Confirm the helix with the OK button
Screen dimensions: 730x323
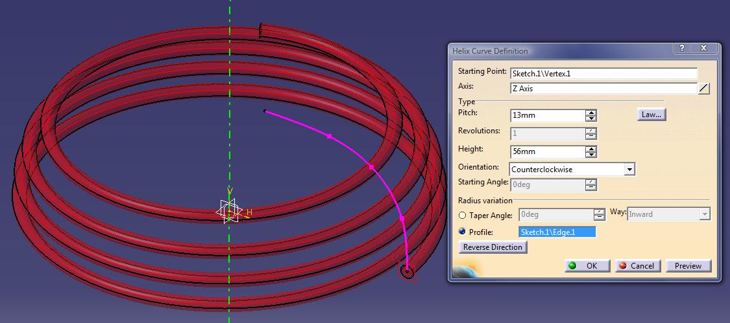click(587, 266)
